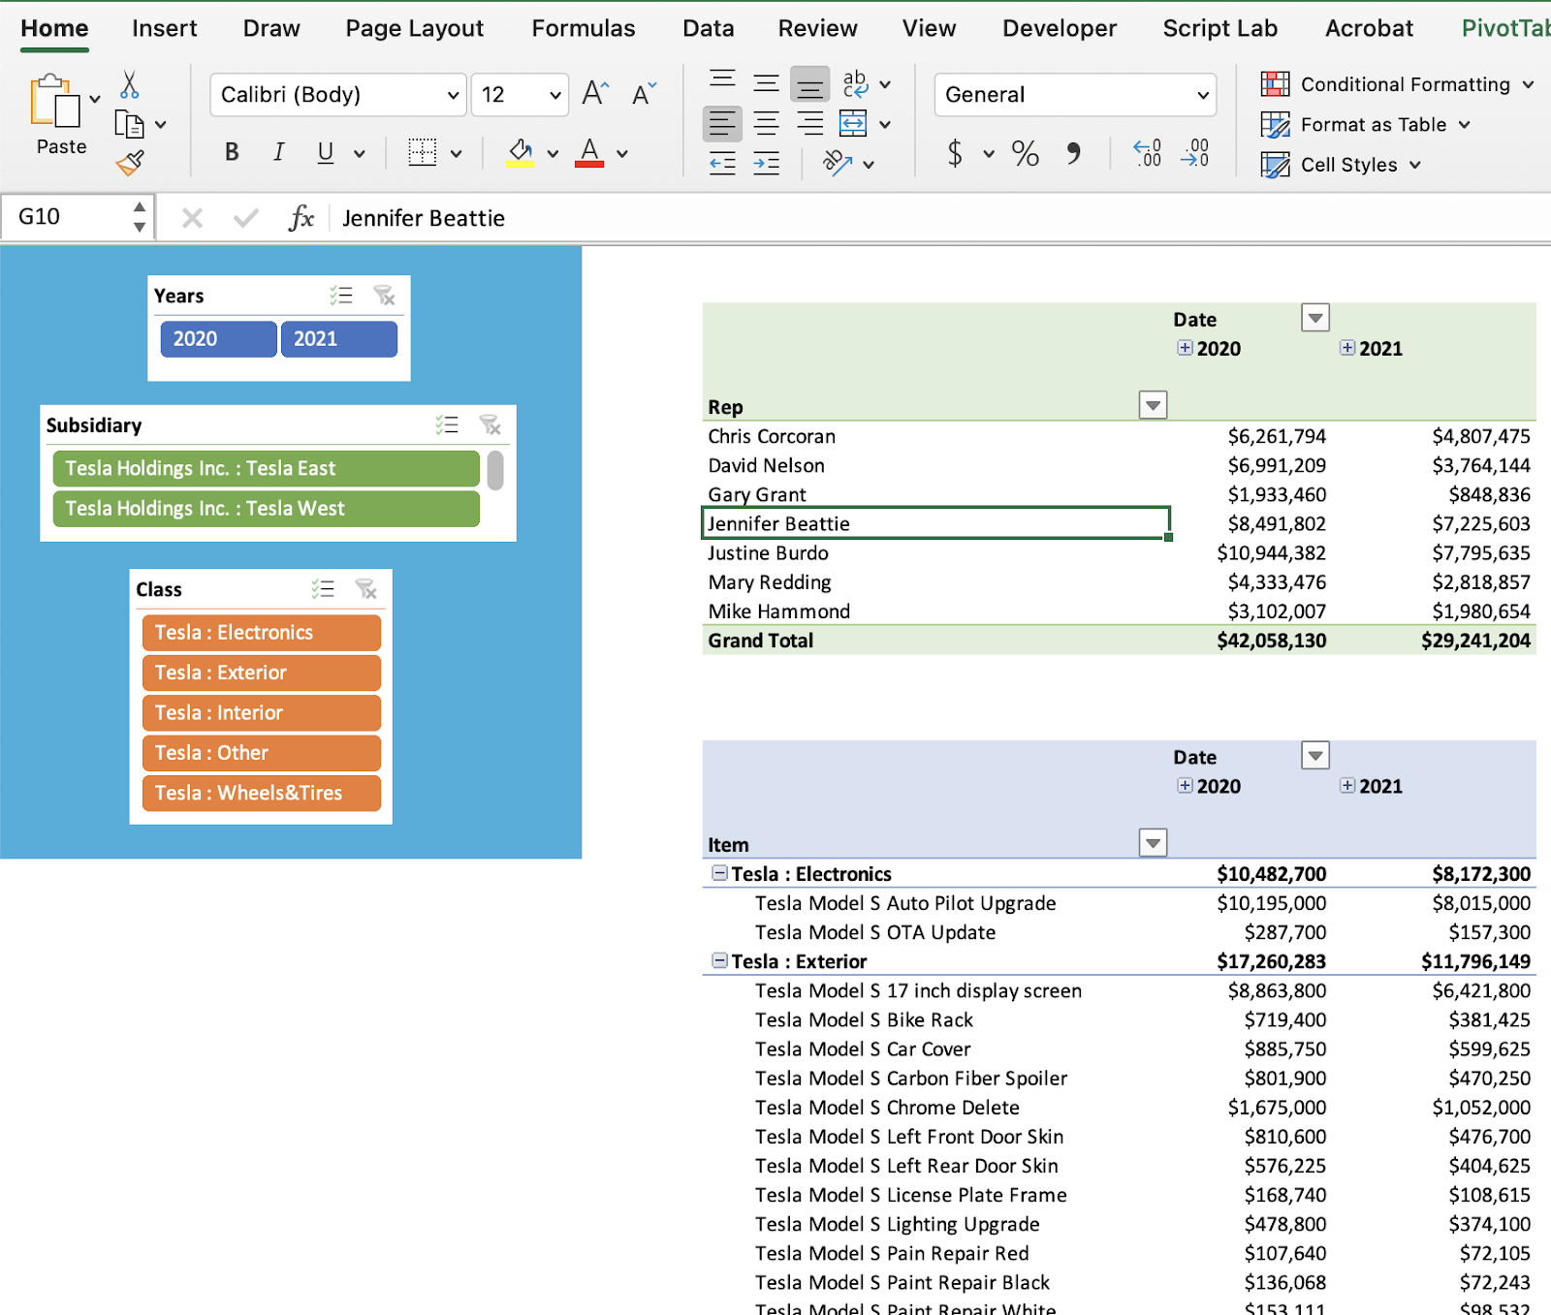Image resolution: width=1551 pixels, height=1315 pixels.
Task: Switch to the Insert tab
Action: [165, 29]
